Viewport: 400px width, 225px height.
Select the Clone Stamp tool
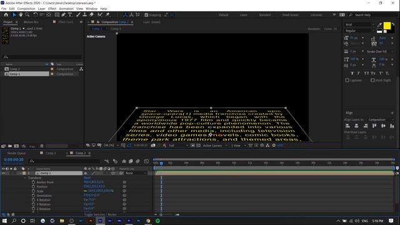pyautogui.click(x=85, y=15)
